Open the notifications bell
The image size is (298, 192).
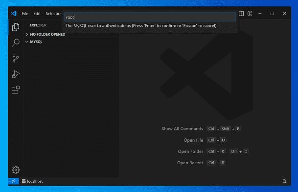pos(284,181)
